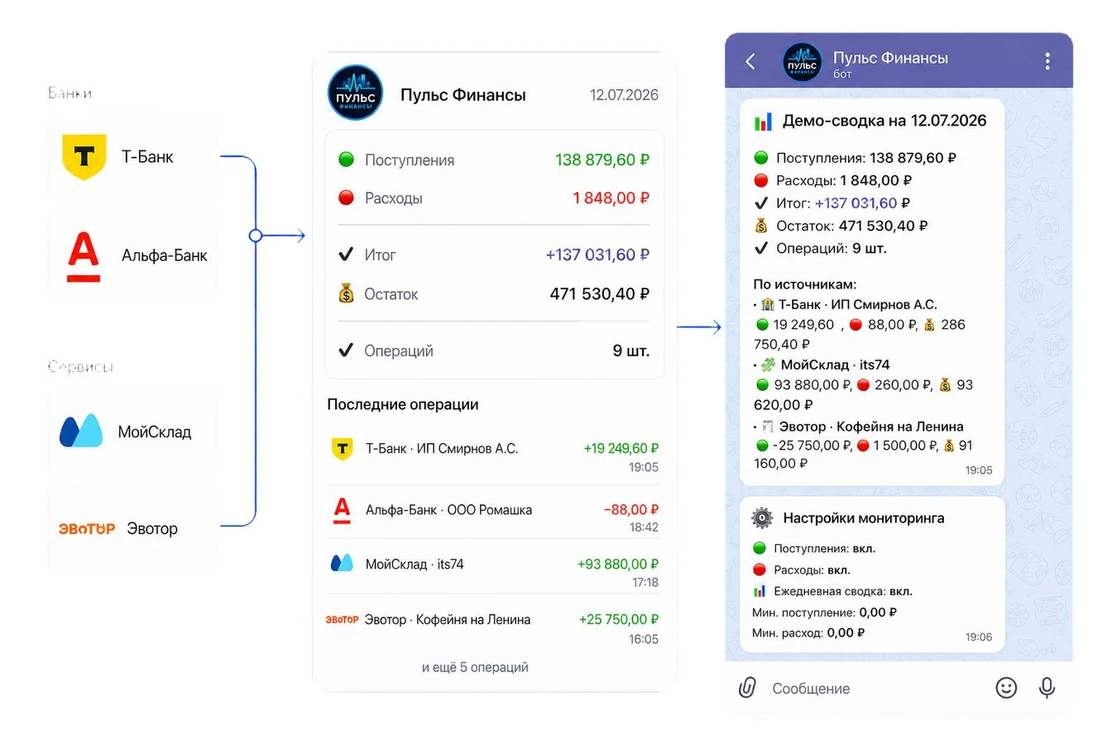Viewport: 1117px width, 744px height.
Task: Click the round Пульс logo in the summary card
Action: (356, 93)
